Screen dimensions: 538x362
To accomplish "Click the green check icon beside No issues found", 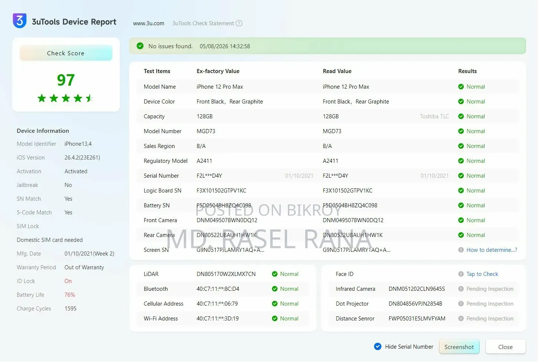I will point(140,46).
